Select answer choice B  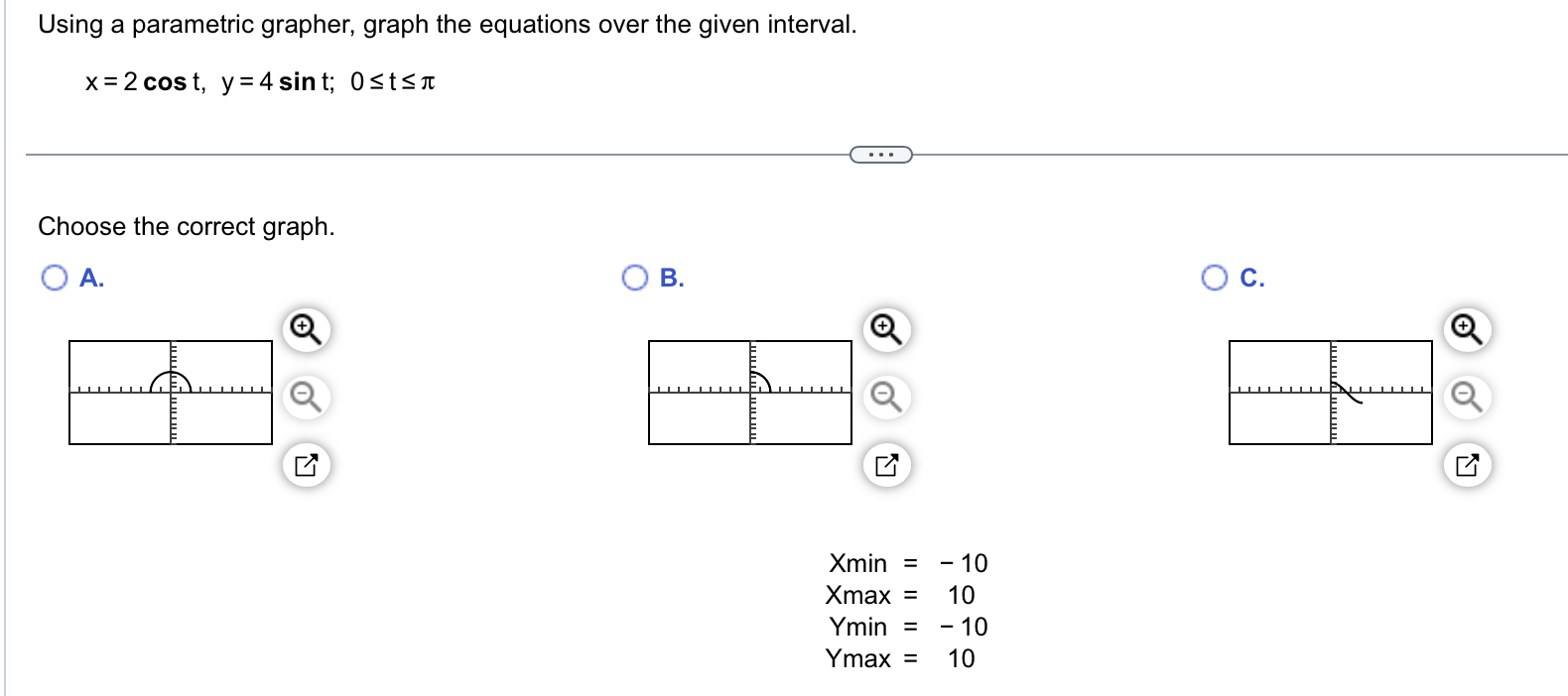tap(634, 278)
